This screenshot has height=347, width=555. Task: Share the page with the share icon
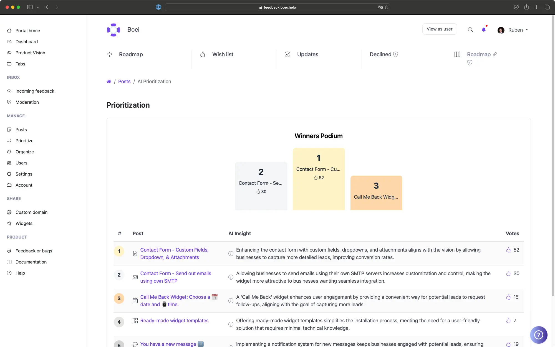click(x=526, y=7)
